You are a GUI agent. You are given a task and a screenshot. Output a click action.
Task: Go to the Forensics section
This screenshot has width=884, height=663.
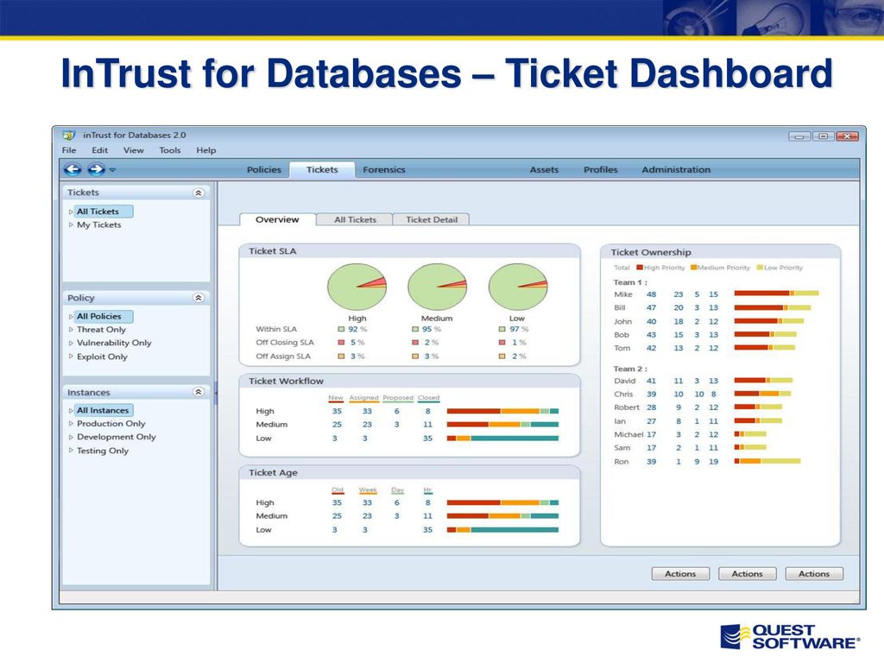pos(384,170)
